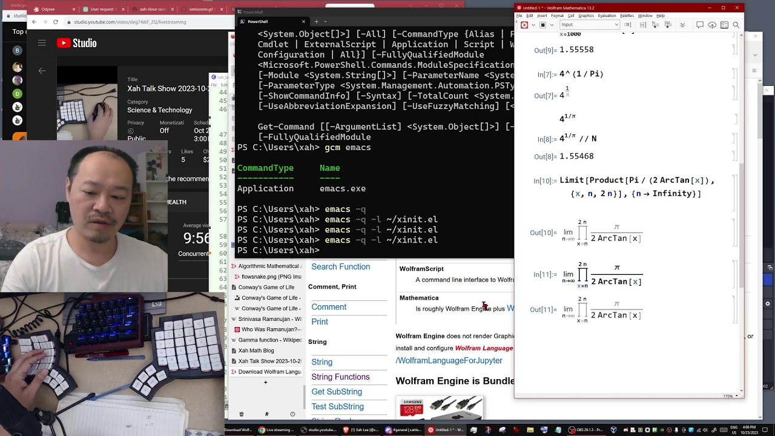Image resolution: width=775 pixels, height=436 pixels.
Task: Click the Search Function link
Action: 340,266
